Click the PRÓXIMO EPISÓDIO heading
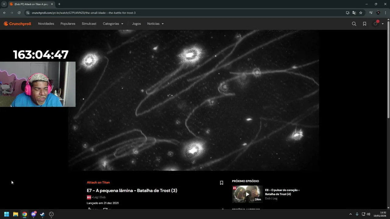 (245, 181)
